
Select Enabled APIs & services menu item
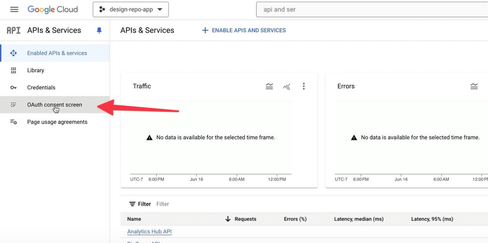click(x=57, y=53)
